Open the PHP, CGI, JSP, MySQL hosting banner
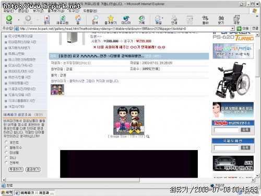 coord(233,51)
